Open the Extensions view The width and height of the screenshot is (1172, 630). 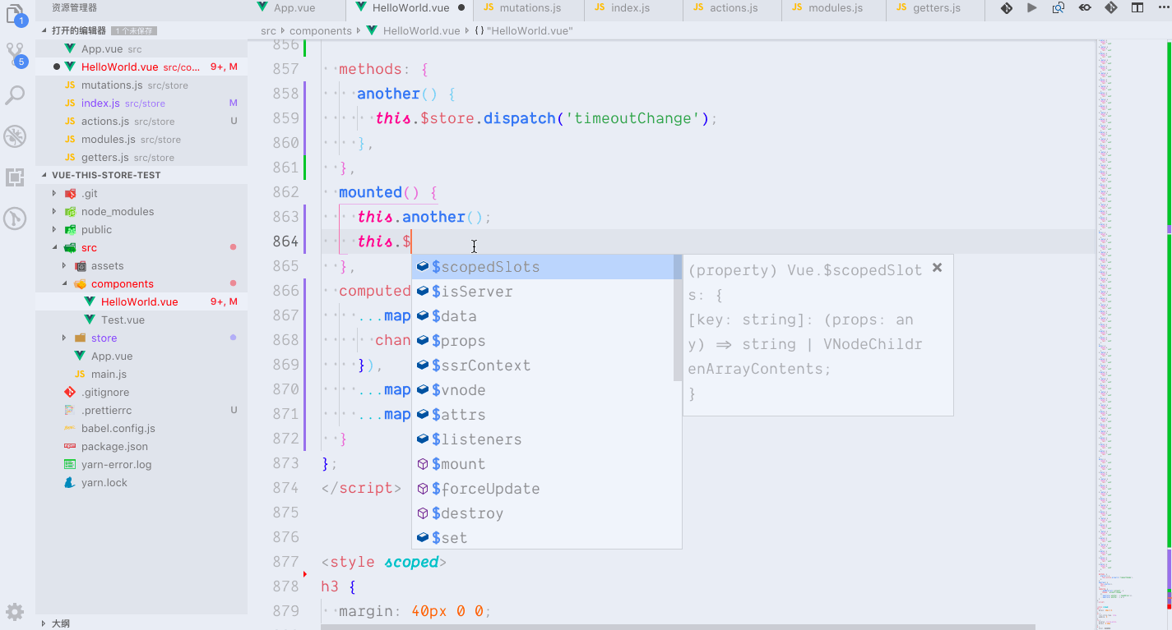pyautogui.click(x=15, y=177)
